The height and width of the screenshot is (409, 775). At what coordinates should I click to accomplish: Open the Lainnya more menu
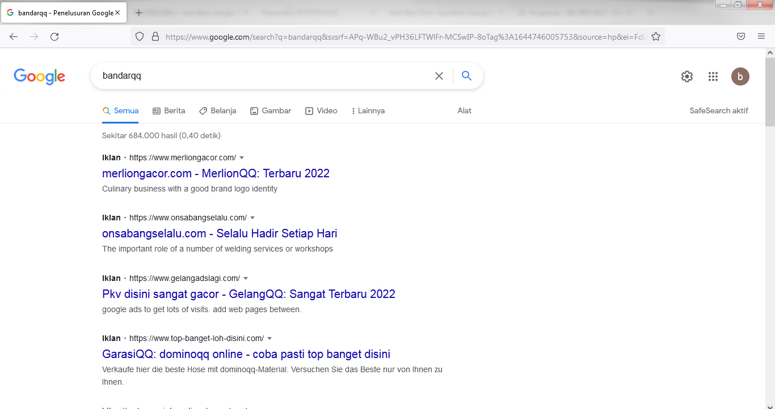pos(368,111)
